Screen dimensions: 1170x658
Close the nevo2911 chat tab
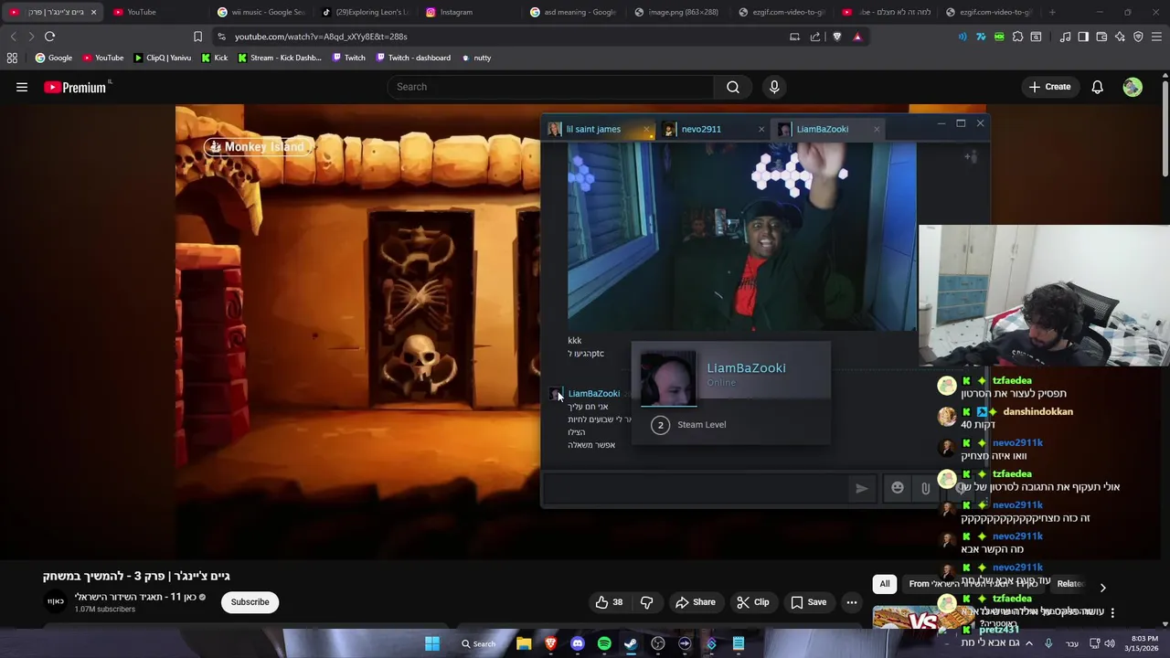click(761, 129)
